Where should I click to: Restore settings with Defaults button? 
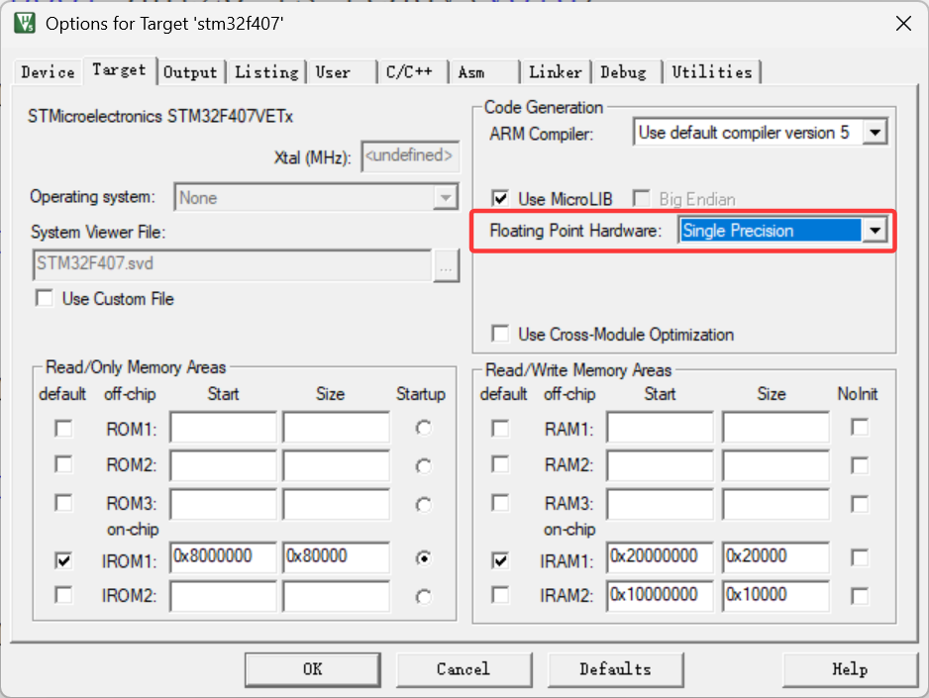point(616,669)
